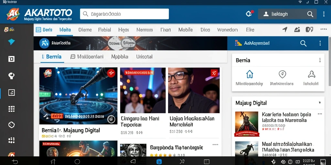Image resolution: width=331 pixels, height=165 pixels.
Task: Select the Beris tab in navigation
Action: click(x=44, y=30)
